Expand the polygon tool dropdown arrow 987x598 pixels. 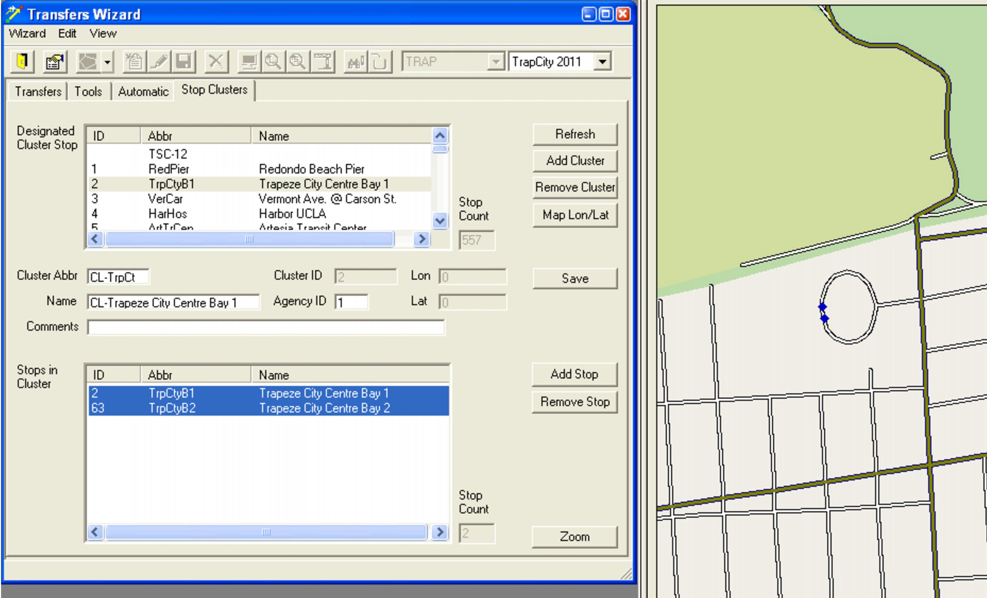tap(107, 62)
